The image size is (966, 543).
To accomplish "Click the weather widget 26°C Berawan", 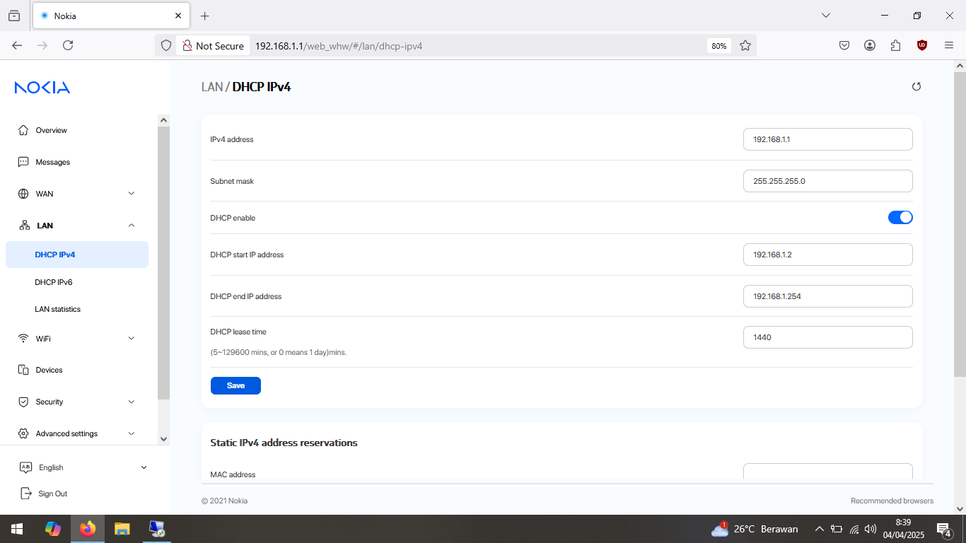I will (x=755, y=529).
